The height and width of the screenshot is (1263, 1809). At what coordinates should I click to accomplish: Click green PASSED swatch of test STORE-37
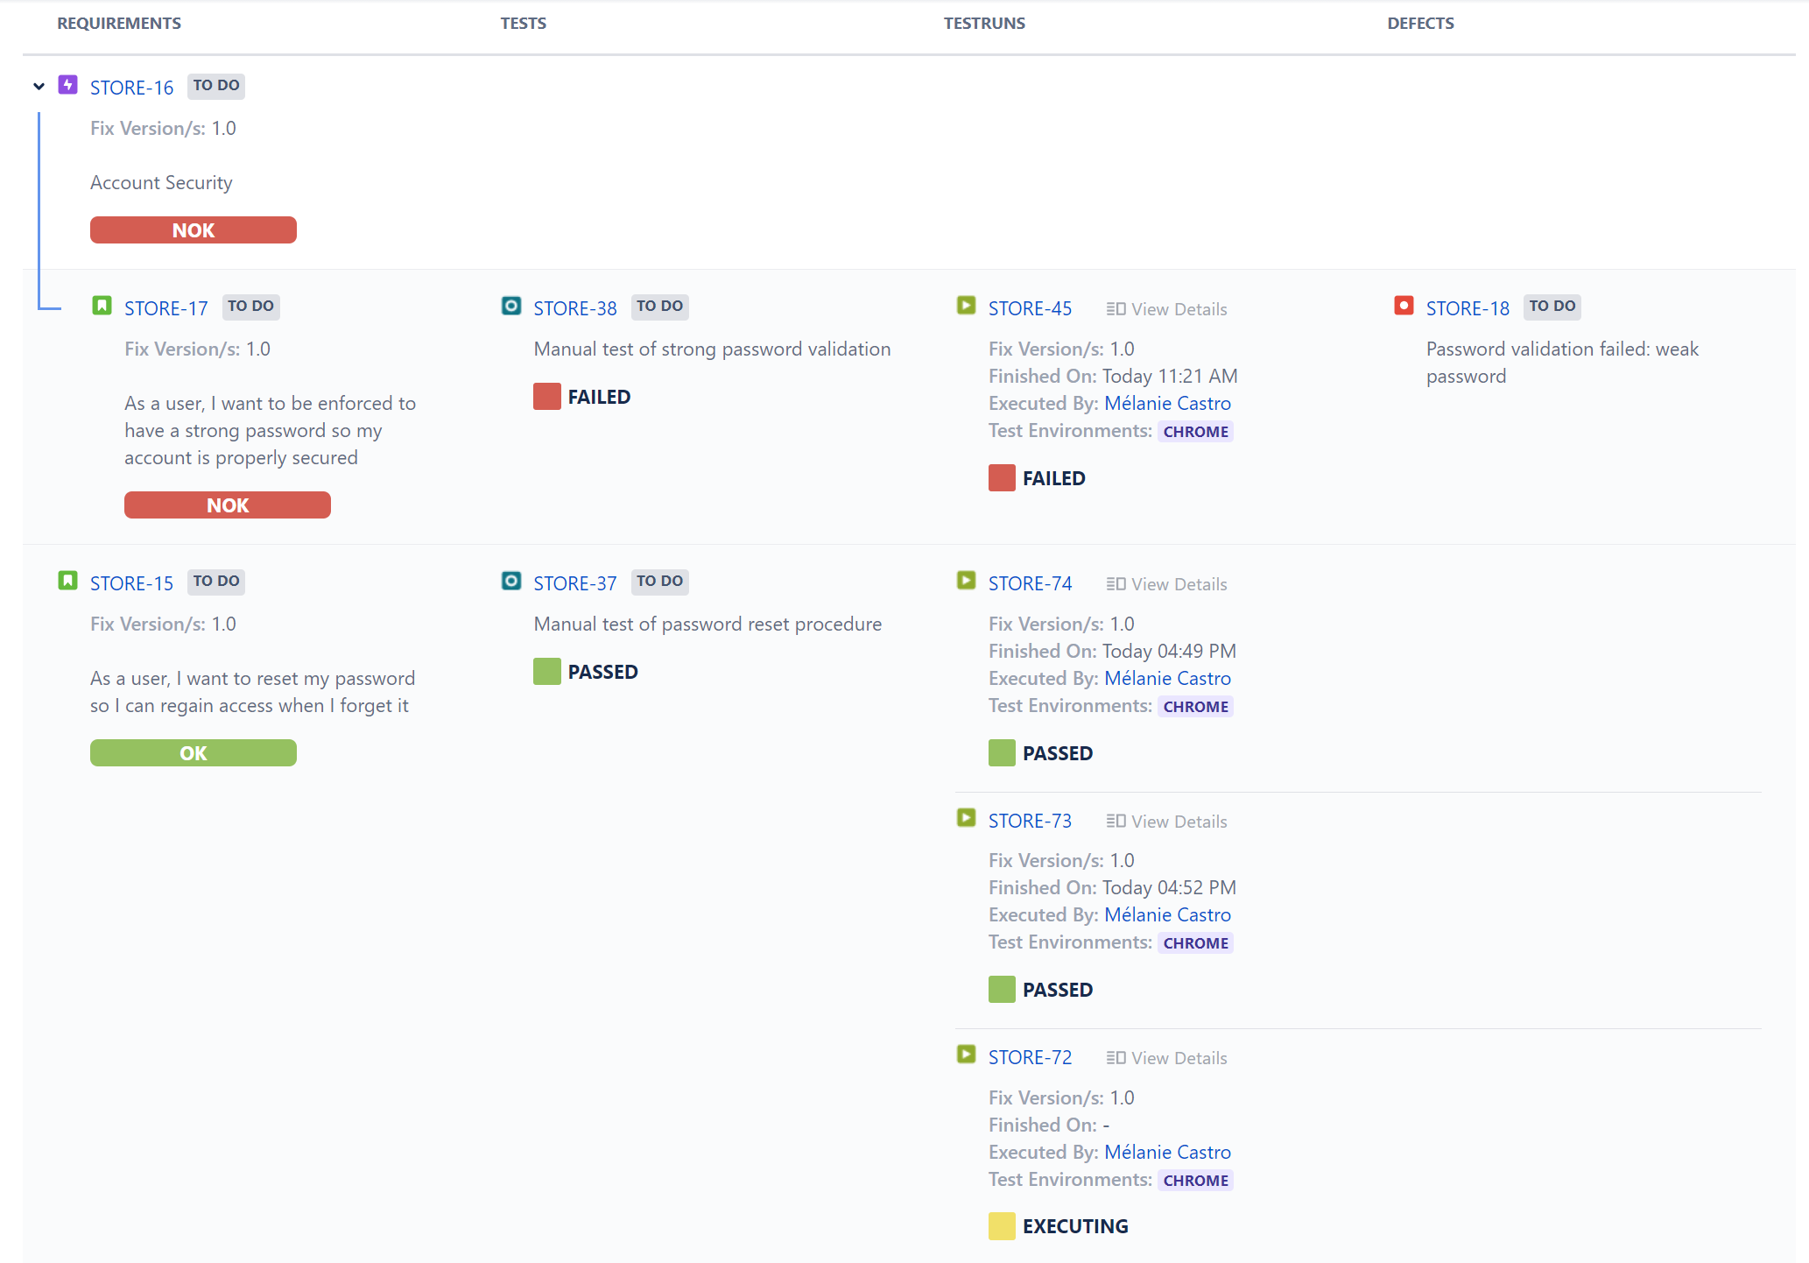[547, 672]
